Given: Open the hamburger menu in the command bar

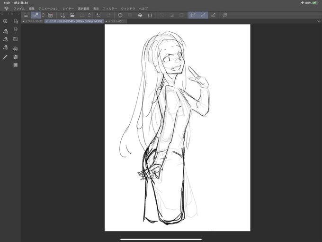Looking at the screenshot, I should [26, 15].
